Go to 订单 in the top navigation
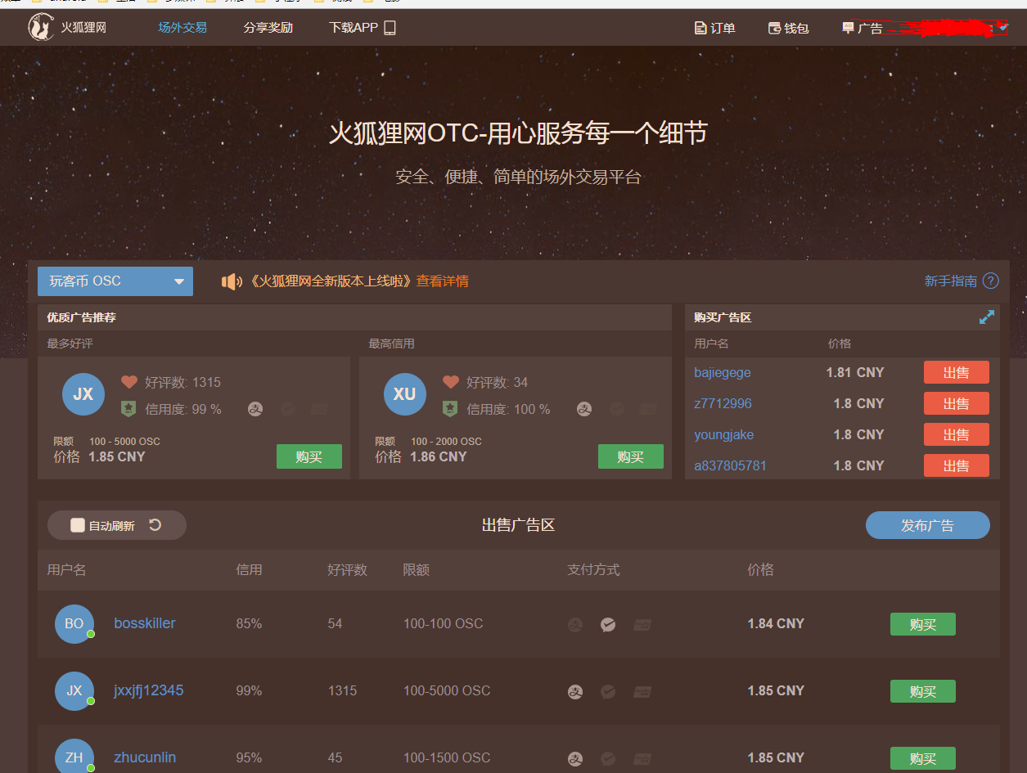This screenshot has height=773, width=1027. pos(715,28)
